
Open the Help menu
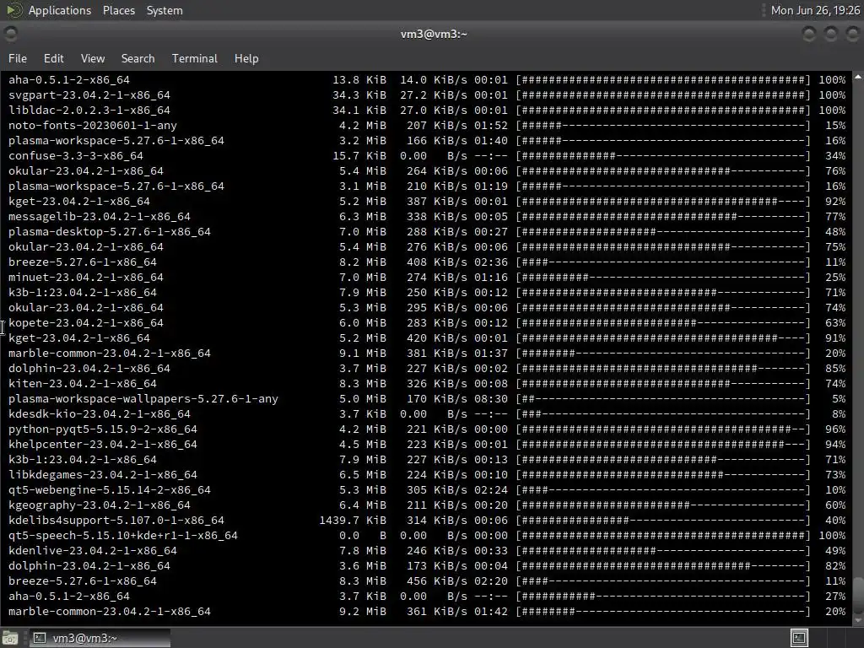pyautogui.click(x=246, y=58)
